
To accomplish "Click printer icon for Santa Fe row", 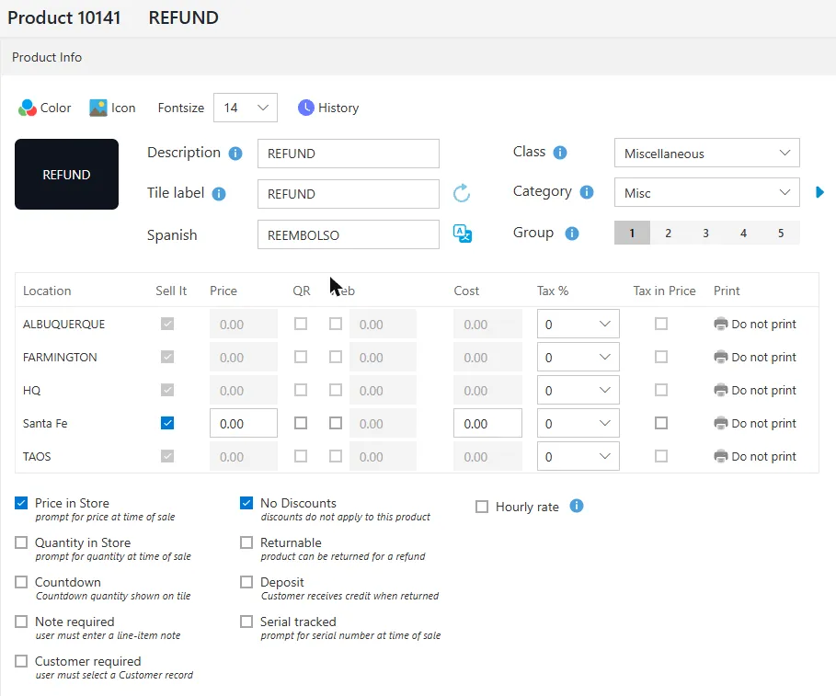I will (720, 423).
